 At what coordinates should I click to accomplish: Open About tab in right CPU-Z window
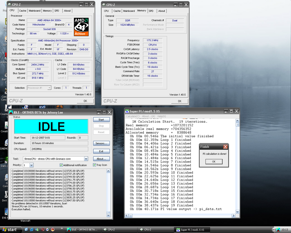coord(161,11)
